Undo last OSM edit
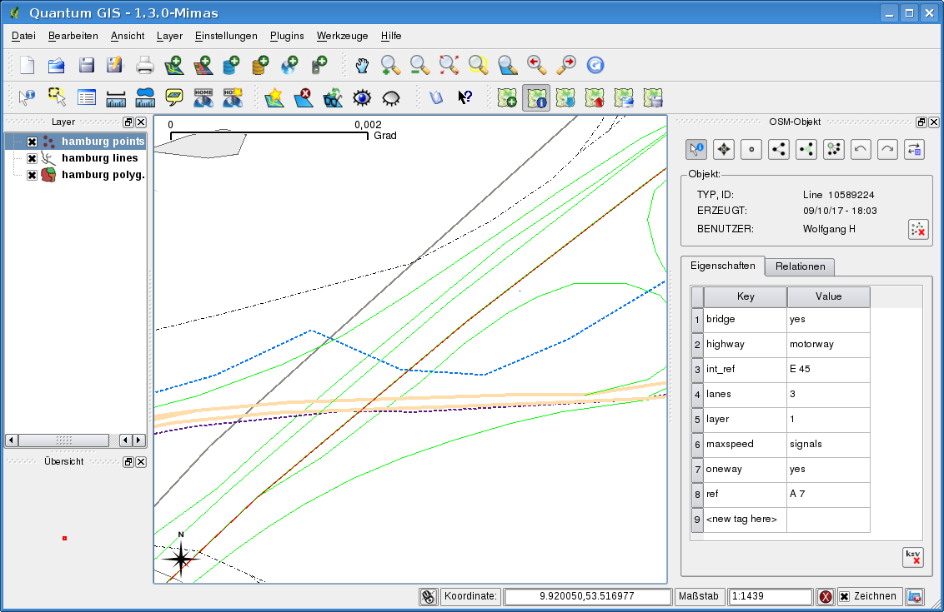Screen dimensions: 944x612 (861, 149)
